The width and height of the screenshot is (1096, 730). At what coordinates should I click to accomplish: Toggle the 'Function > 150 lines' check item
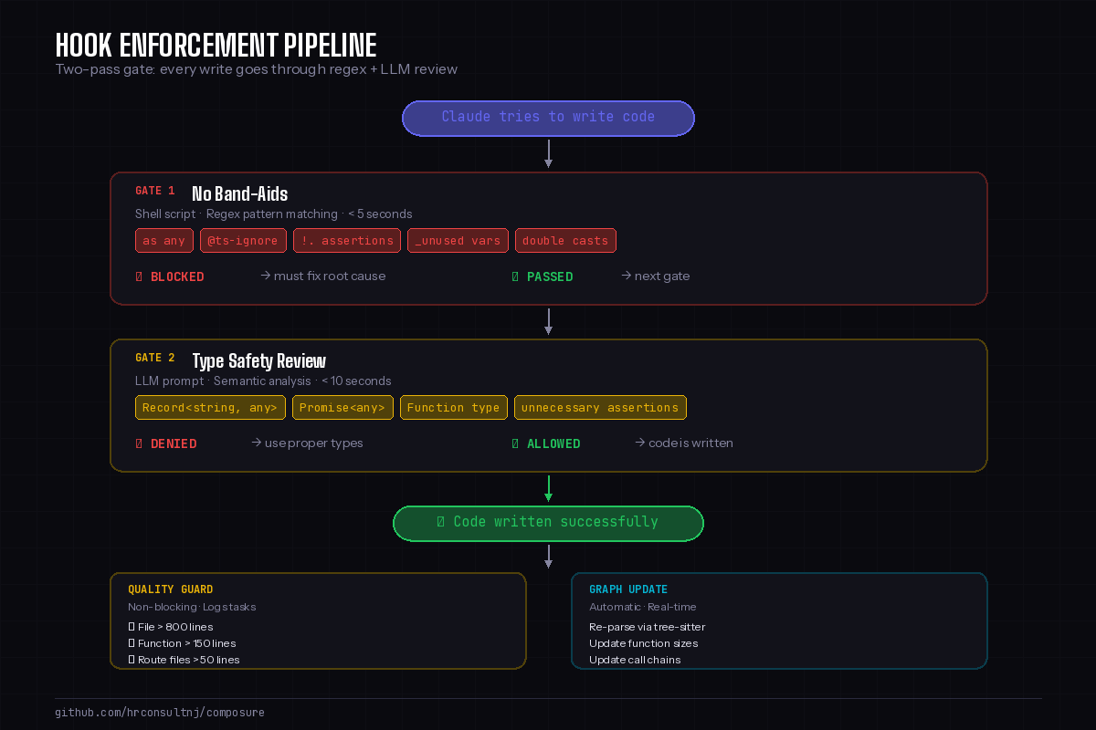pyautogui.click(x=181, y=643)
